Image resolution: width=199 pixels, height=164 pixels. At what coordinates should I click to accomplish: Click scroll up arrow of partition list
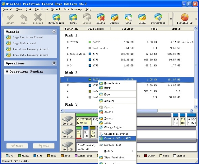point(196,28)
